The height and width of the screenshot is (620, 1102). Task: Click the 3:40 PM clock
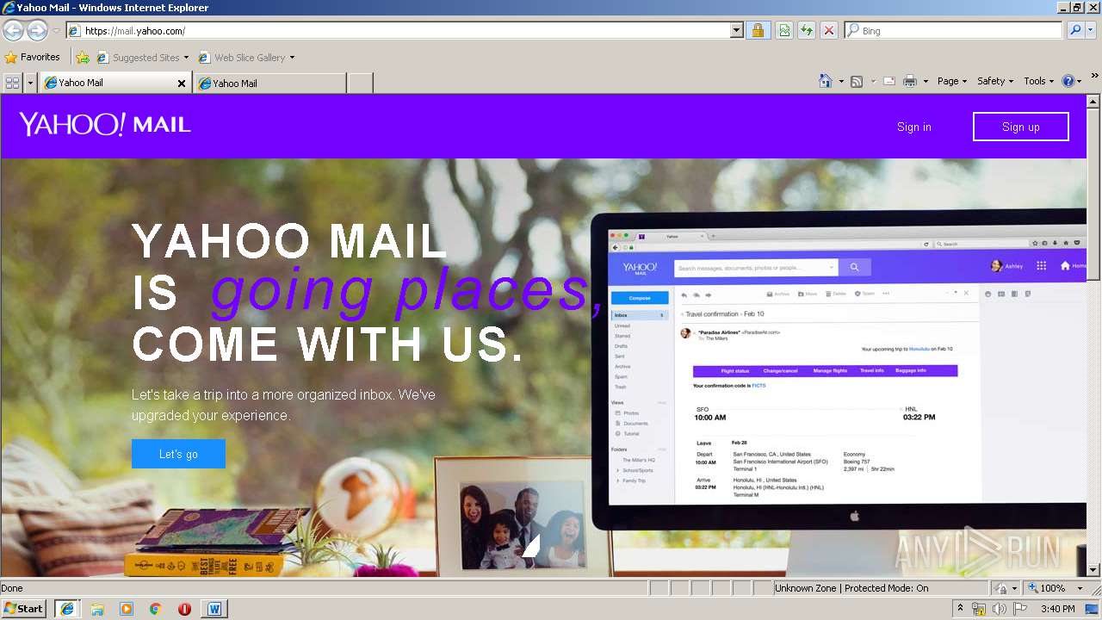pos(1057,609)
